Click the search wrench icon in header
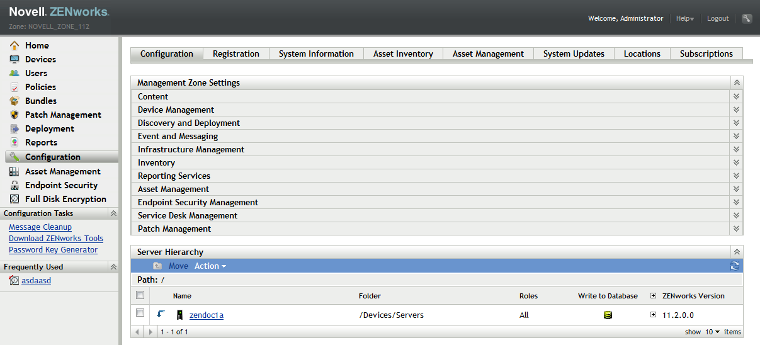The width and height of the screenshot is (760, 345). click(746, 19)
